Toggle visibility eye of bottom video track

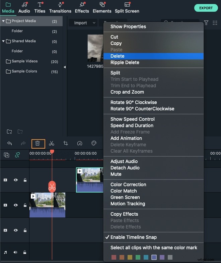pos(16,230)
